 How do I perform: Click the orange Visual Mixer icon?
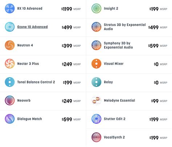97,64
